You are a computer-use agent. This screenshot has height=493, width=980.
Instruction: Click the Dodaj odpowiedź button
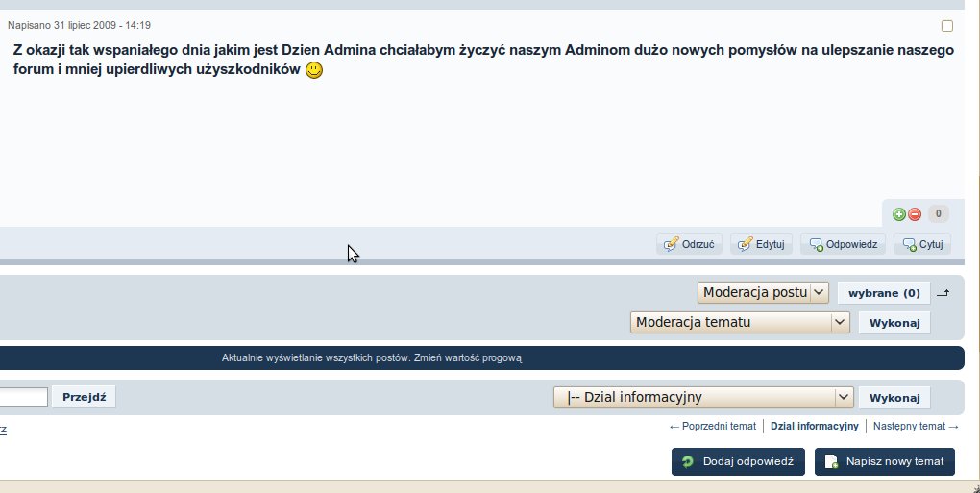pos(738,461)
